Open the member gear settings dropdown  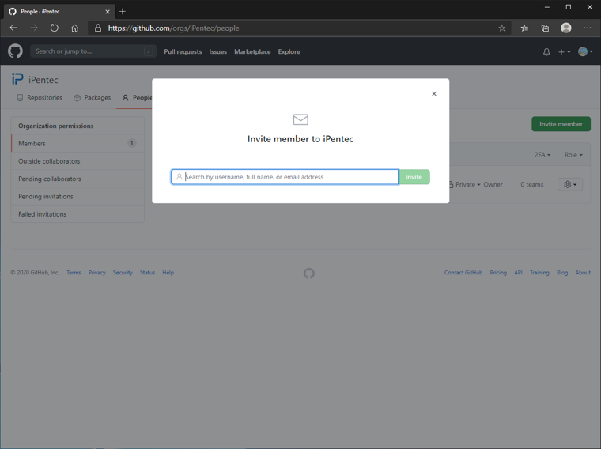tap(570, 185)
